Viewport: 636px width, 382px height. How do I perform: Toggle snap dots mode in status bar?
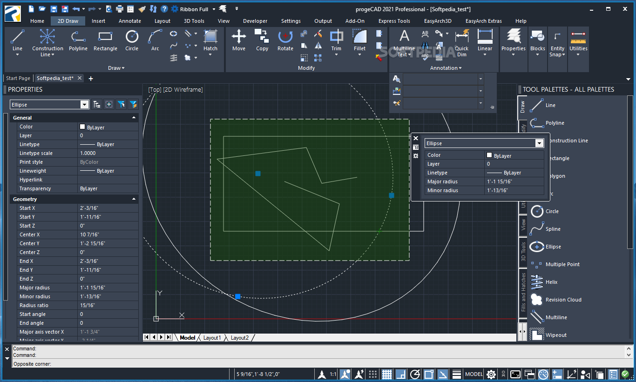(373, 374)
